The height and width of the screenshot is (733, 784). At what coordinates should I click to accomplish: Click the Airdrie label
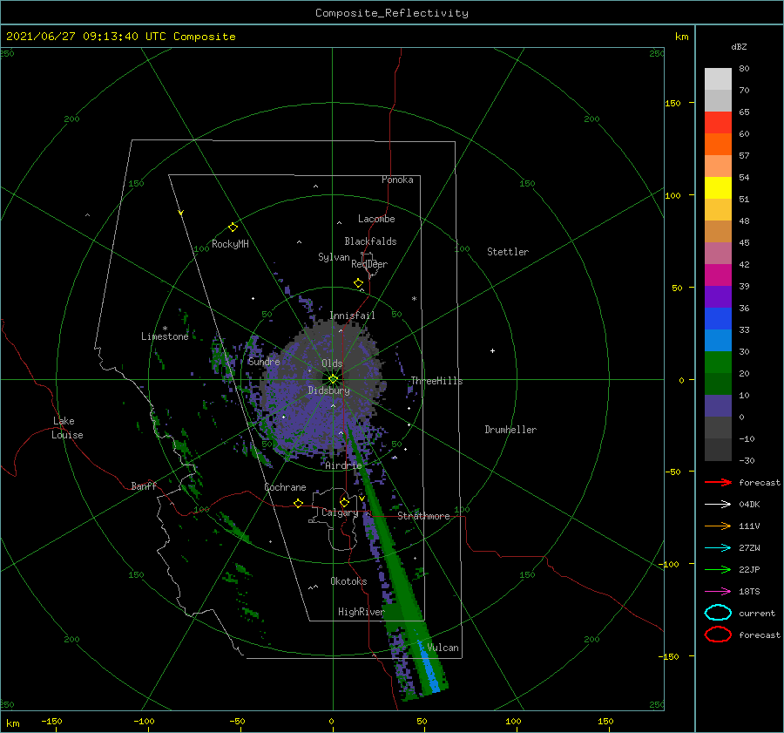(343, 465)
